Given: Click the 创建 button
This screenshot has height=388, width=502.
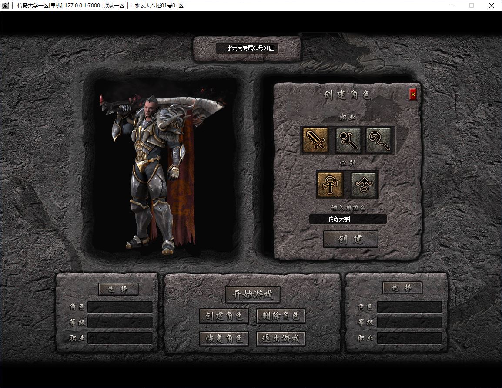Looking at the screenshot, I should tap(351, 239).
